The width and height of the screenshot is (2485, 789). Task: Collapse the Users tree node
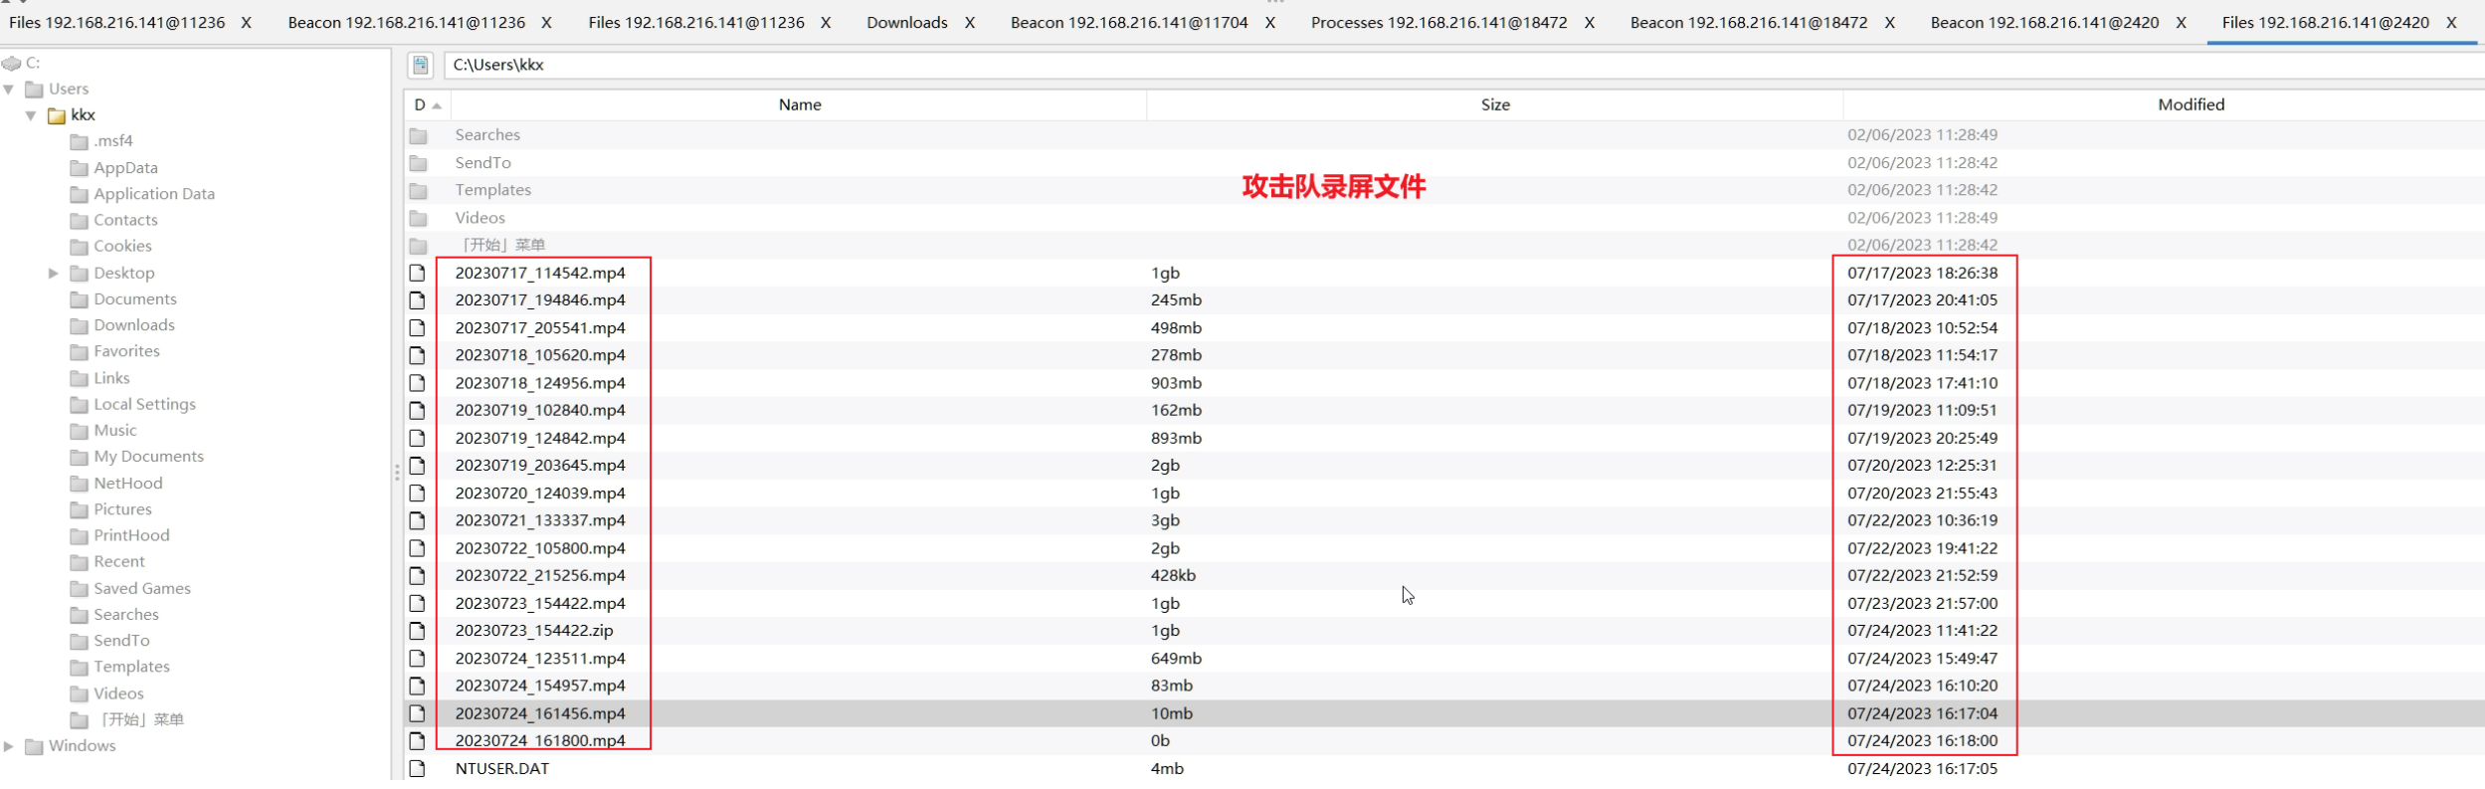9,90
